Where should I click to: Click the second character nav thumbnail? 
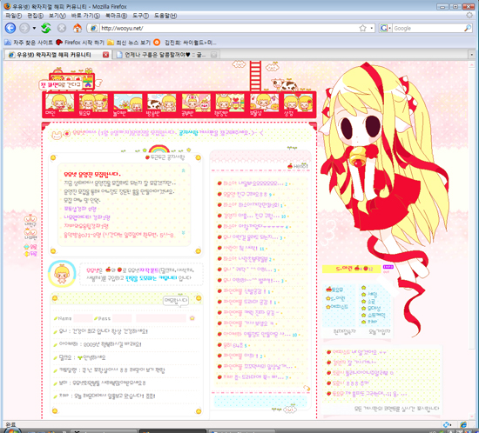pos(93,104)
